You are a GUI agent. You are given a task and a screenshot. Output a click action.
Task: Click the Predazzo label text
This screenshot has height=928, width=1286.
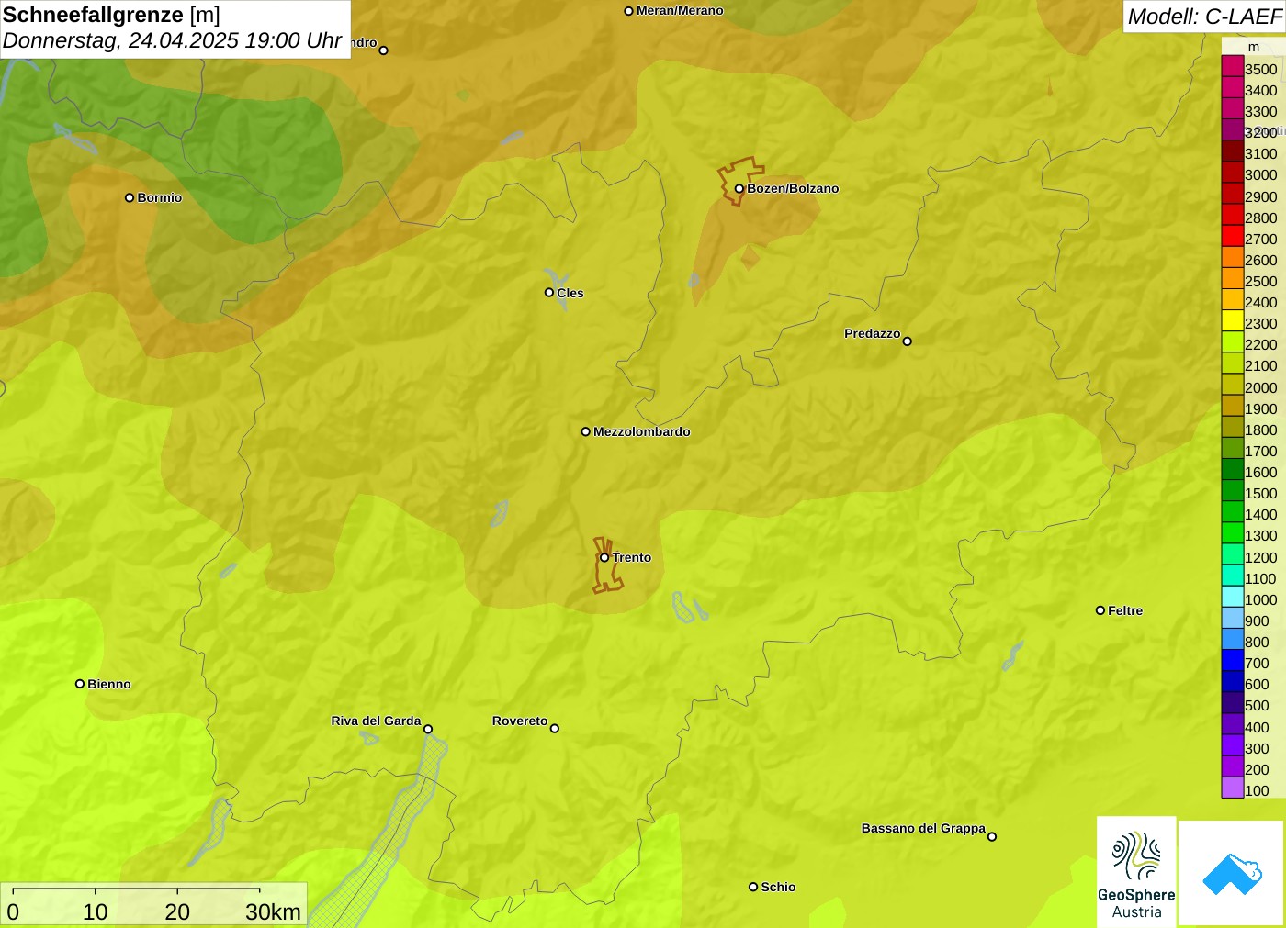873,333
